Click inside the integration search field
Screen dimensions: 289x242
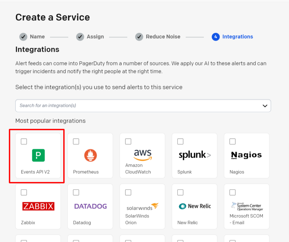(90, 106)
